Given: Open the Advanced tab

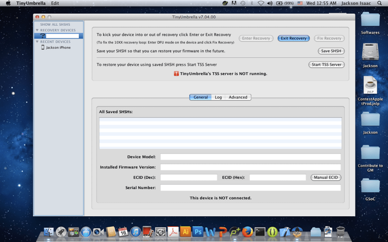Looking at the screenshot, I should point(238,97).
